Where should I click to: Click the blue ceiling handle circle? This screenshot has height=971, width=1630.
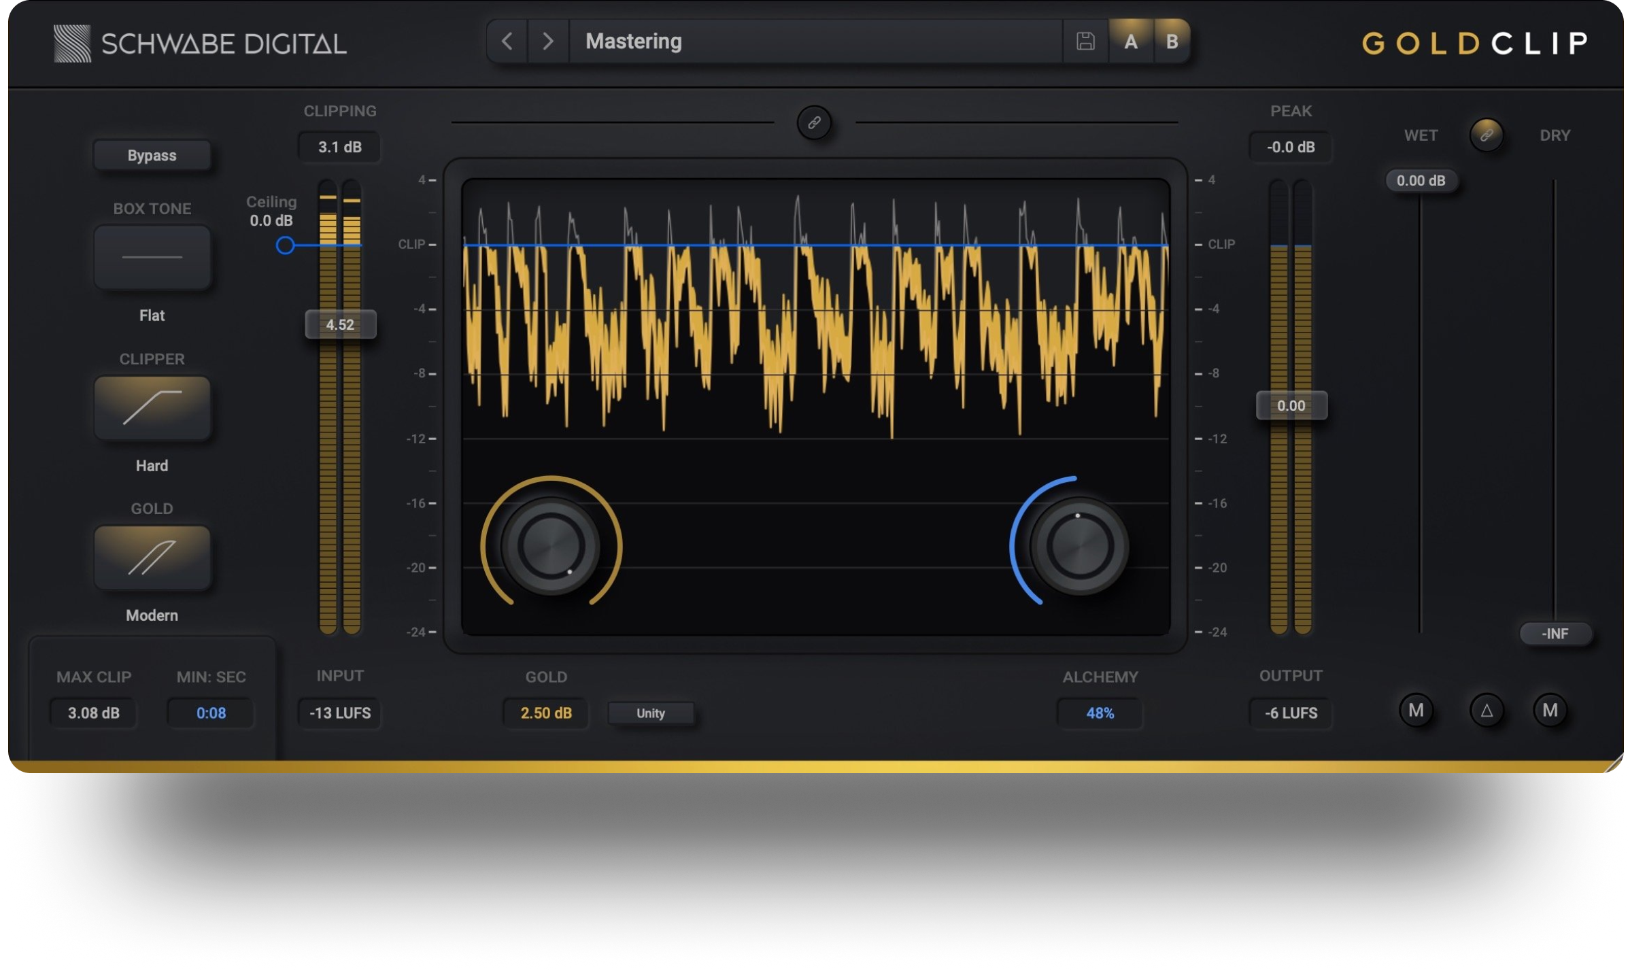(285, 245)
